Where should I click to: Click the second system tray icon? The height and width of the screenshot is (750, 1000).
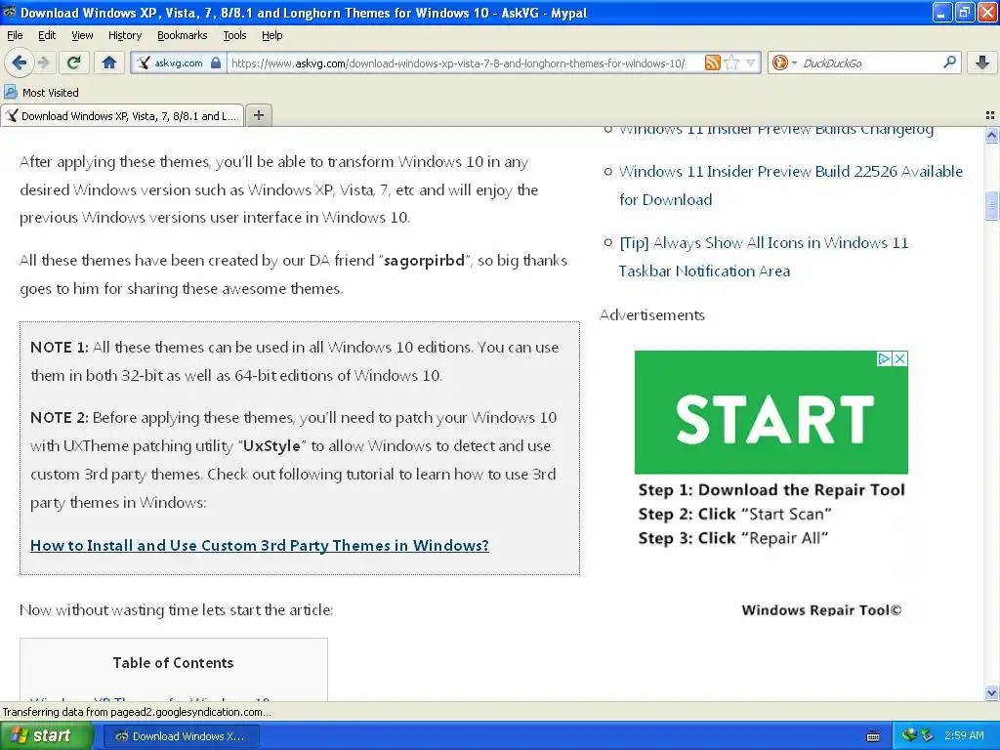[927, 735]
